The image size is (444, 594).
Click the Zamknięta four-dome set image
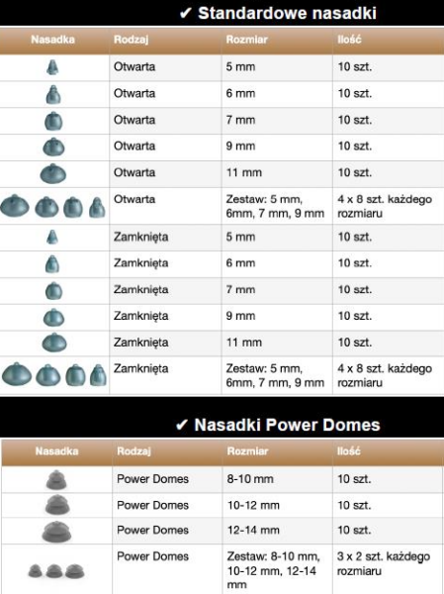[54, 375]
